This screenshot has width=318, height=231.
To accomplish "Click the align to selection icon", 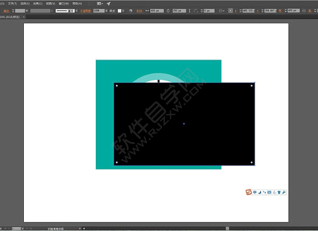I will click(x=221, y=11).
